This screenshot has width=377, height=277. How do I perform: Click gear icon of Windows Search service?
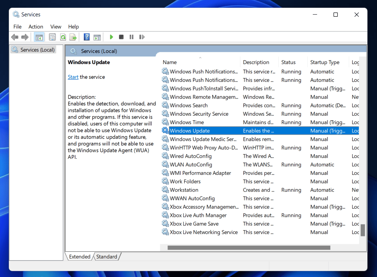(165, 105)
